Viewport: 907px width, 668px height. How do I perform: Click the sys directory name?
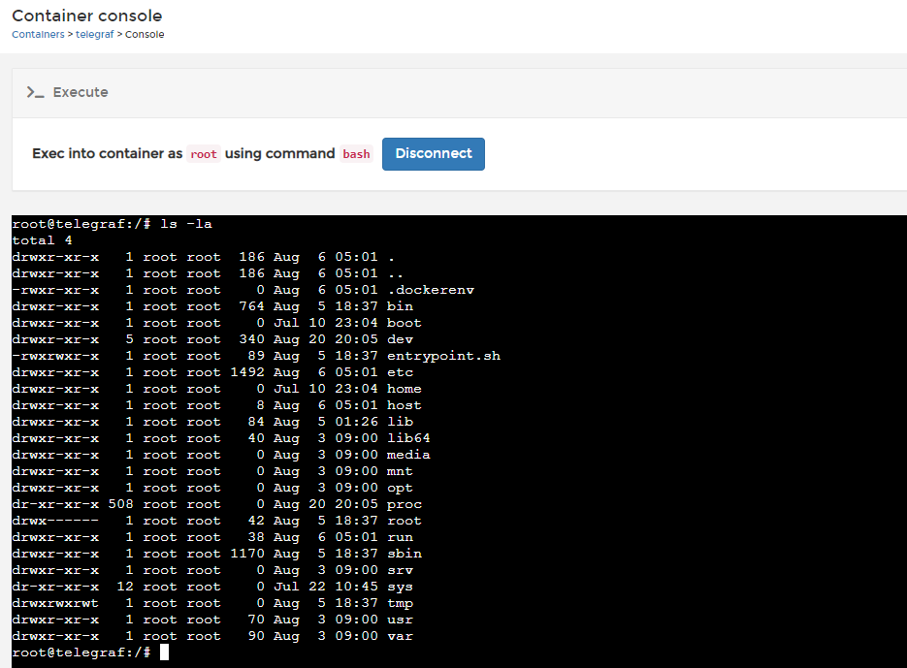[x=401, y=587]
